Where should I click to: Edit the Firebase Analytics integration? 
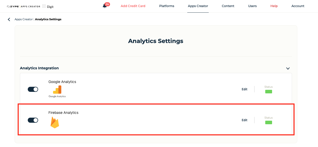[x=245, y=120]
